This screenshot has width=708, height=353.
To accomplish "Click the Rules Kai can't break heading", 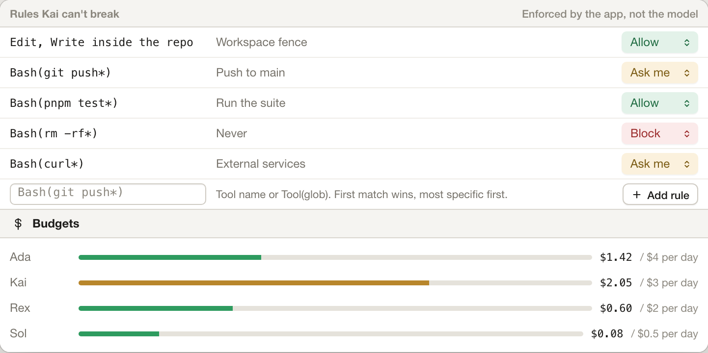I will (x=65, y=14).
